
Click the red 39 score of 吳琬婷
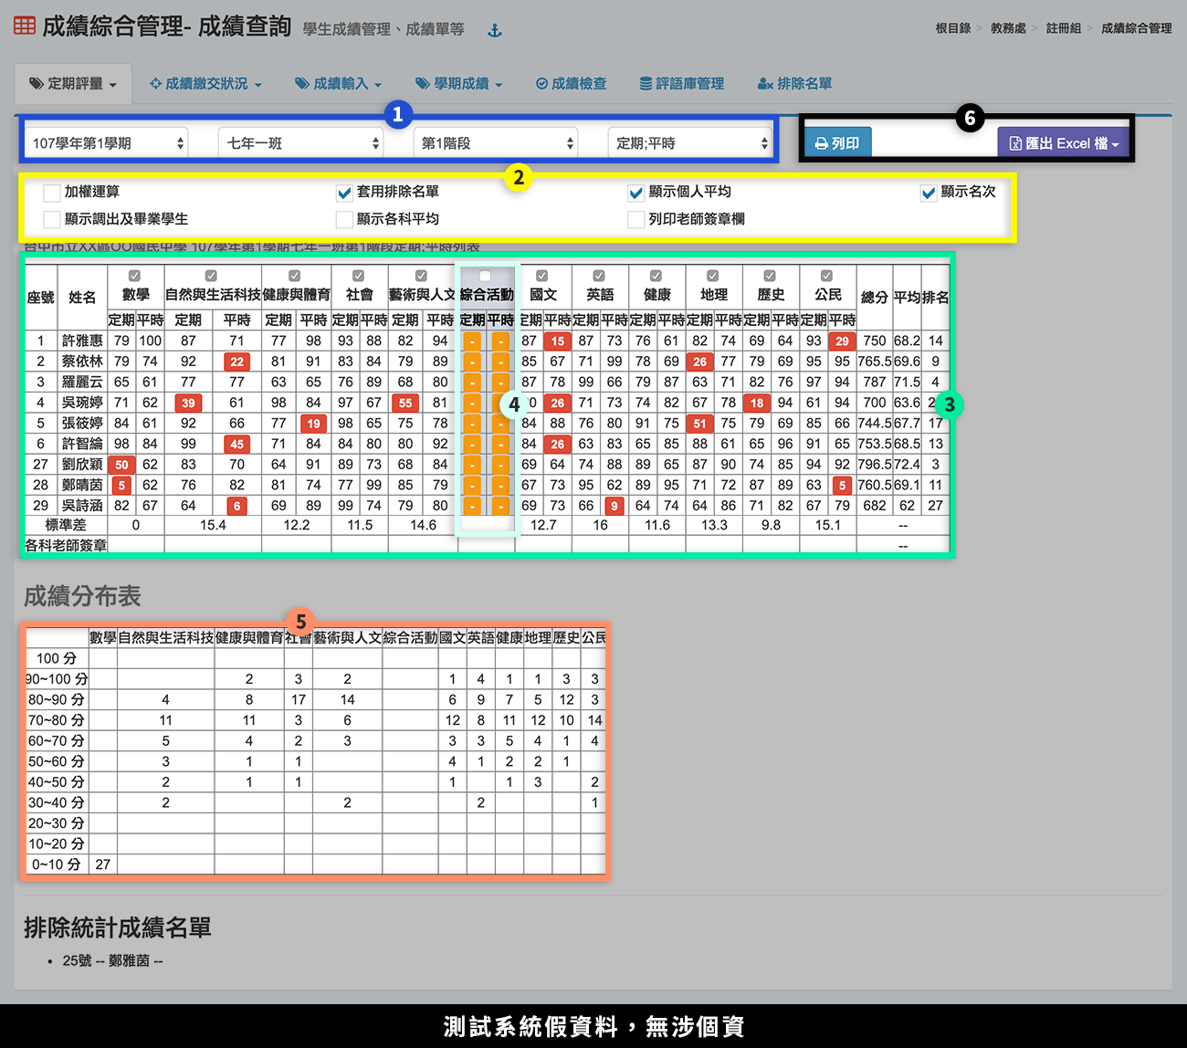[x=188, y=403]
